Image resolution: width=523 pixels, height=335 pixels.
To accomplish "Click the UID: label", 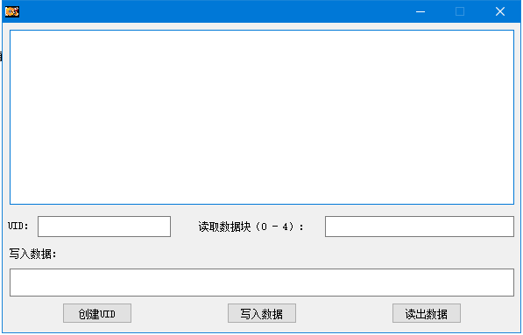I will [x=18, y=227].
